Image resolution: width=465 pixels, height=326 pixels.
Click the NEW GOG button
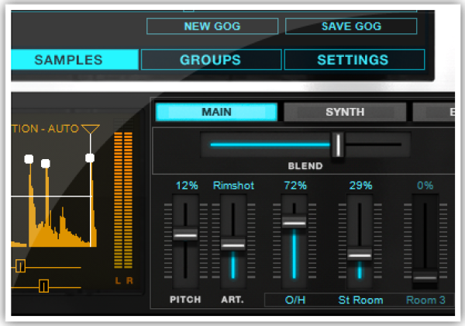[x=212, y=26]
